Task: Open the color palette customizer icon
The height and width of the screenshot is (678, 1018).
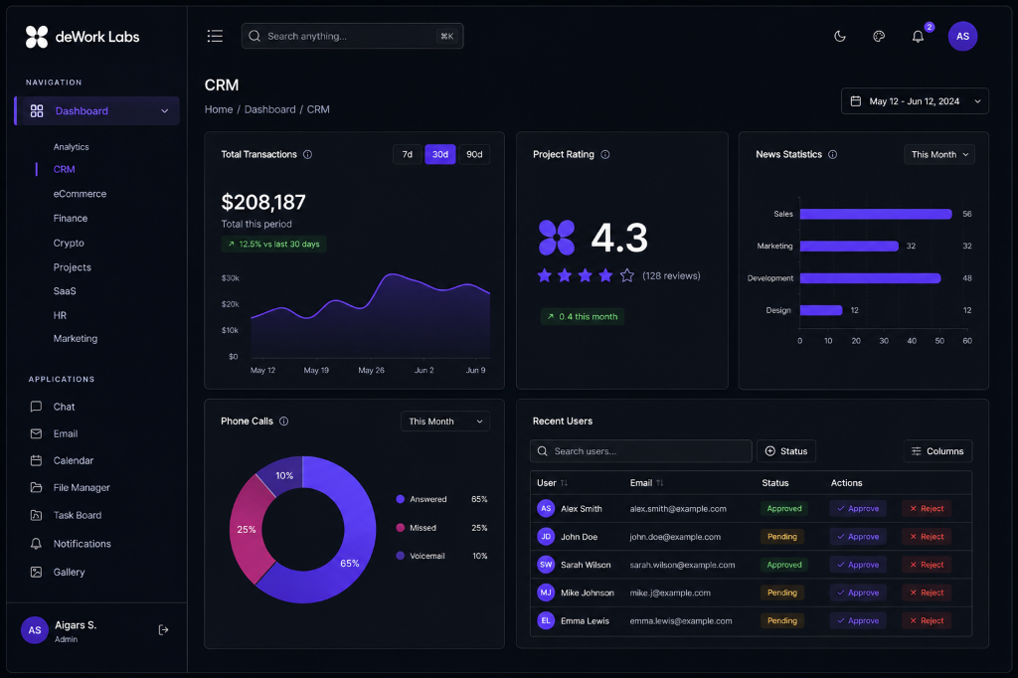Action: [x=879, y=37]
